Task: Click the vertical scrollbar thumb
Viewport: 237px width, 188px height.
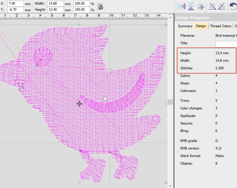Action: click(171, 102)
